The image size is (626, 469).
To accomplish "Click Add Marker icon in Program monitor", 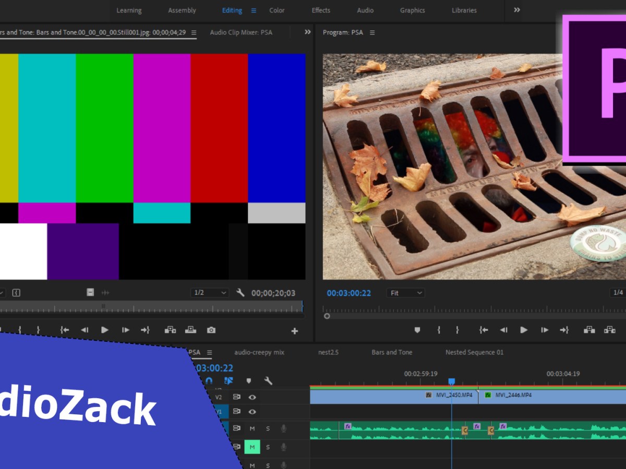I will (x=417, y=330).
